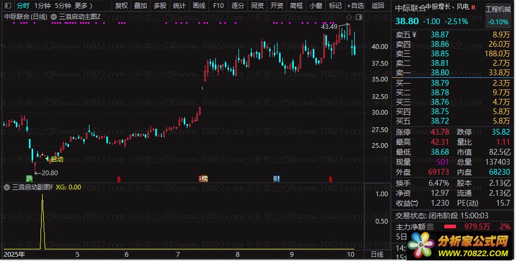517x262 pixels.
Task: Open the 三浪启动副图F indicator dropdown circle
Action: 7,187
